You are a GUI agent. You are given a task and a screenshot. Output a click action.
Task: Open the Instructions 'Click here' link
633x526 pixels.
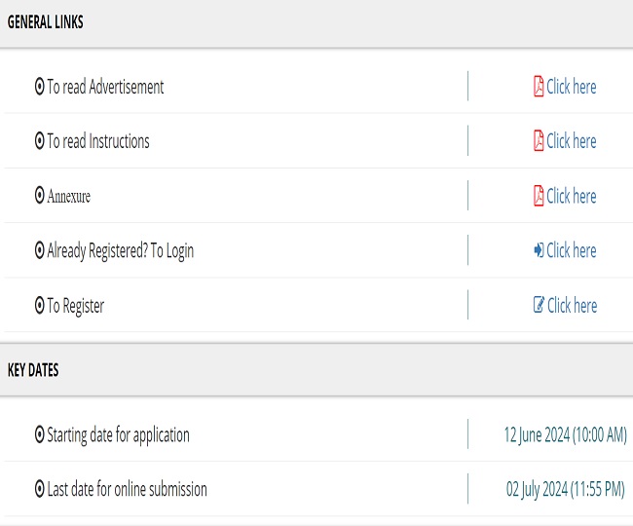[x=572, y=141]
